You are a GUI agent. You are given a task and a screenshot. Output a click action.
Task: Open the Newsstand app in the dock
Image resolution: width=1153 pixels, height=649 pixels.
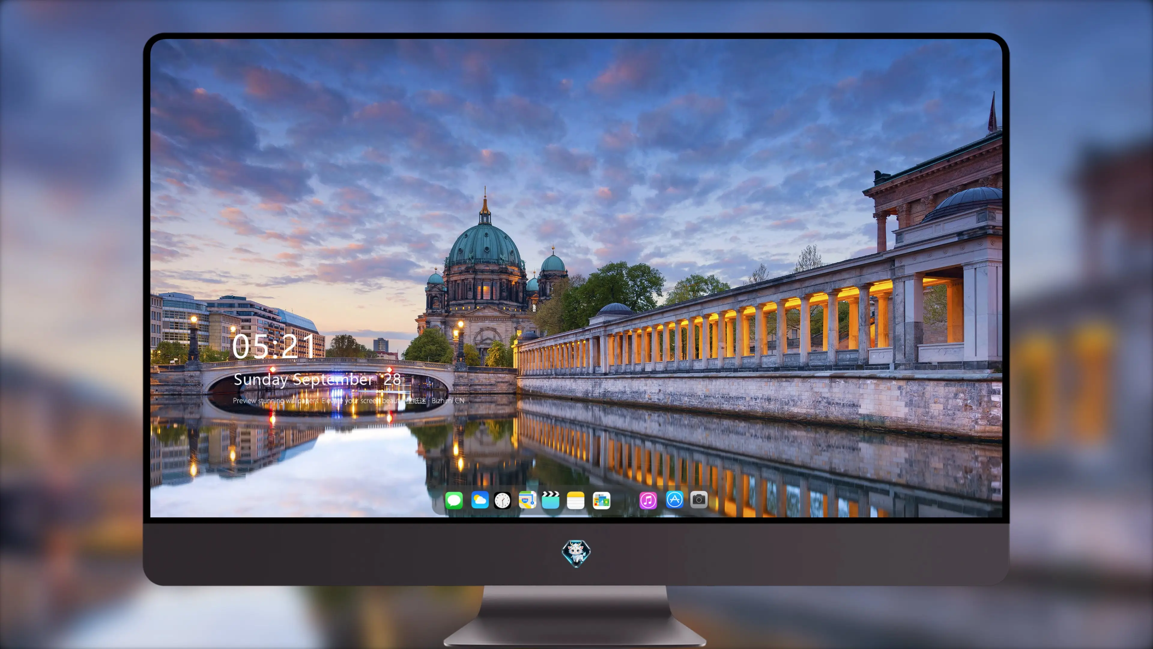click(x=601, y=500)
